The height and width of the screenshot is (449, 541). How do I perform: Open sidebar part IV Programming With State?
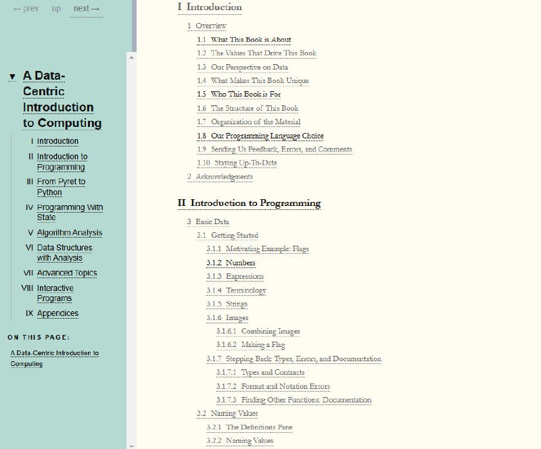point(70,212)
